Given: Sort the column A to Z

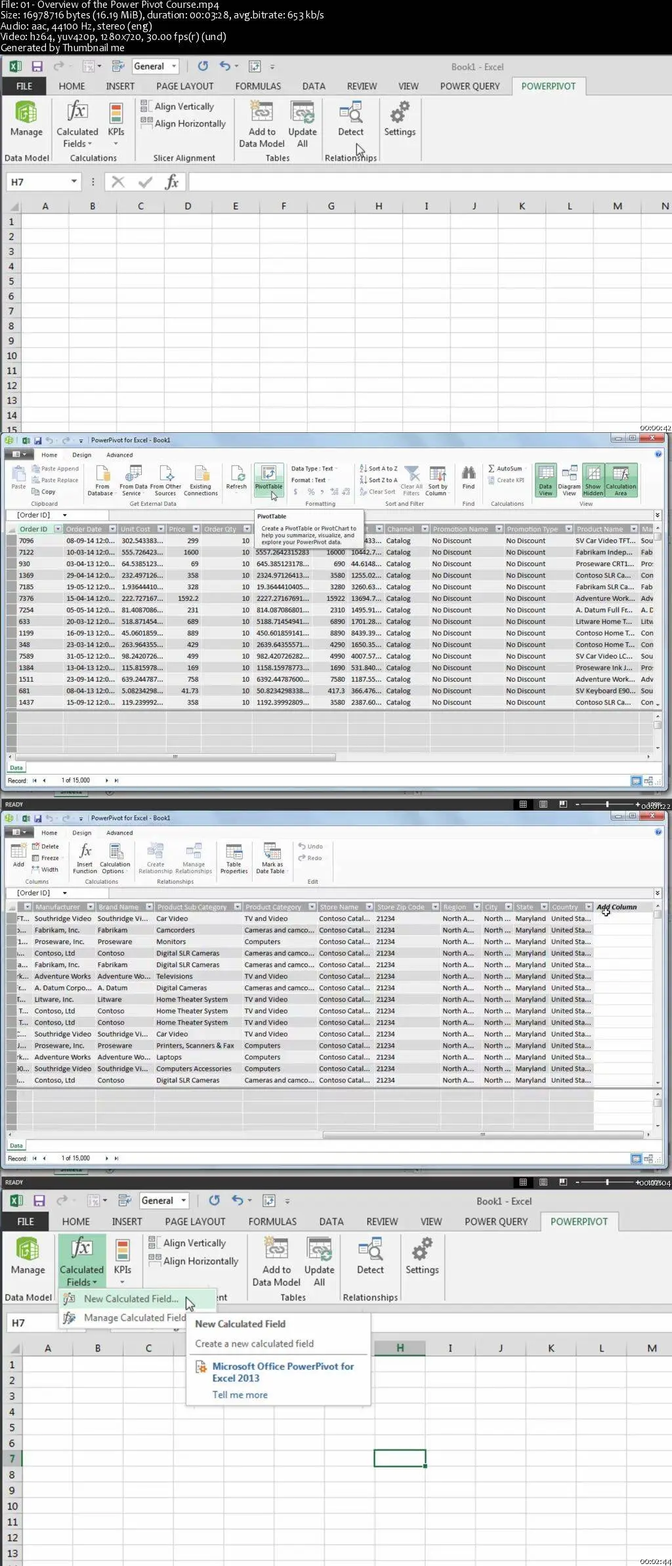Looking at the screenshot, I should (379, 468).
